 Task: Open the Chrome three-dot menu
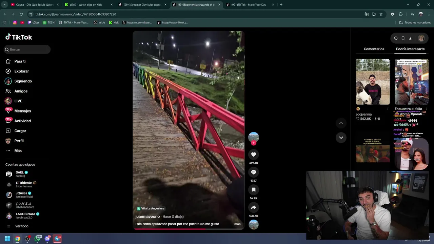coord(429,14)
